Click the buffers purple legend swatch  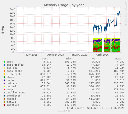pos(4,83)
